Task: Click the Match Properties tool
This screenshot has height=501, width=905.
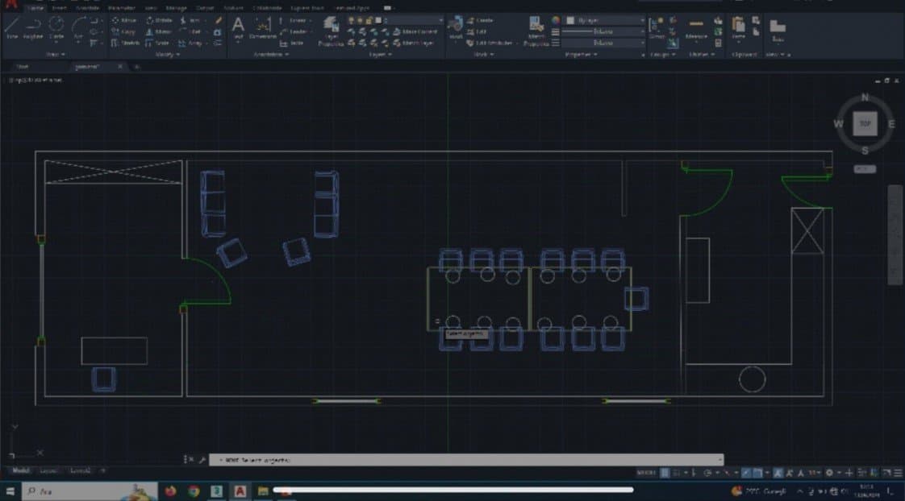Action: (x=536, y=31)
